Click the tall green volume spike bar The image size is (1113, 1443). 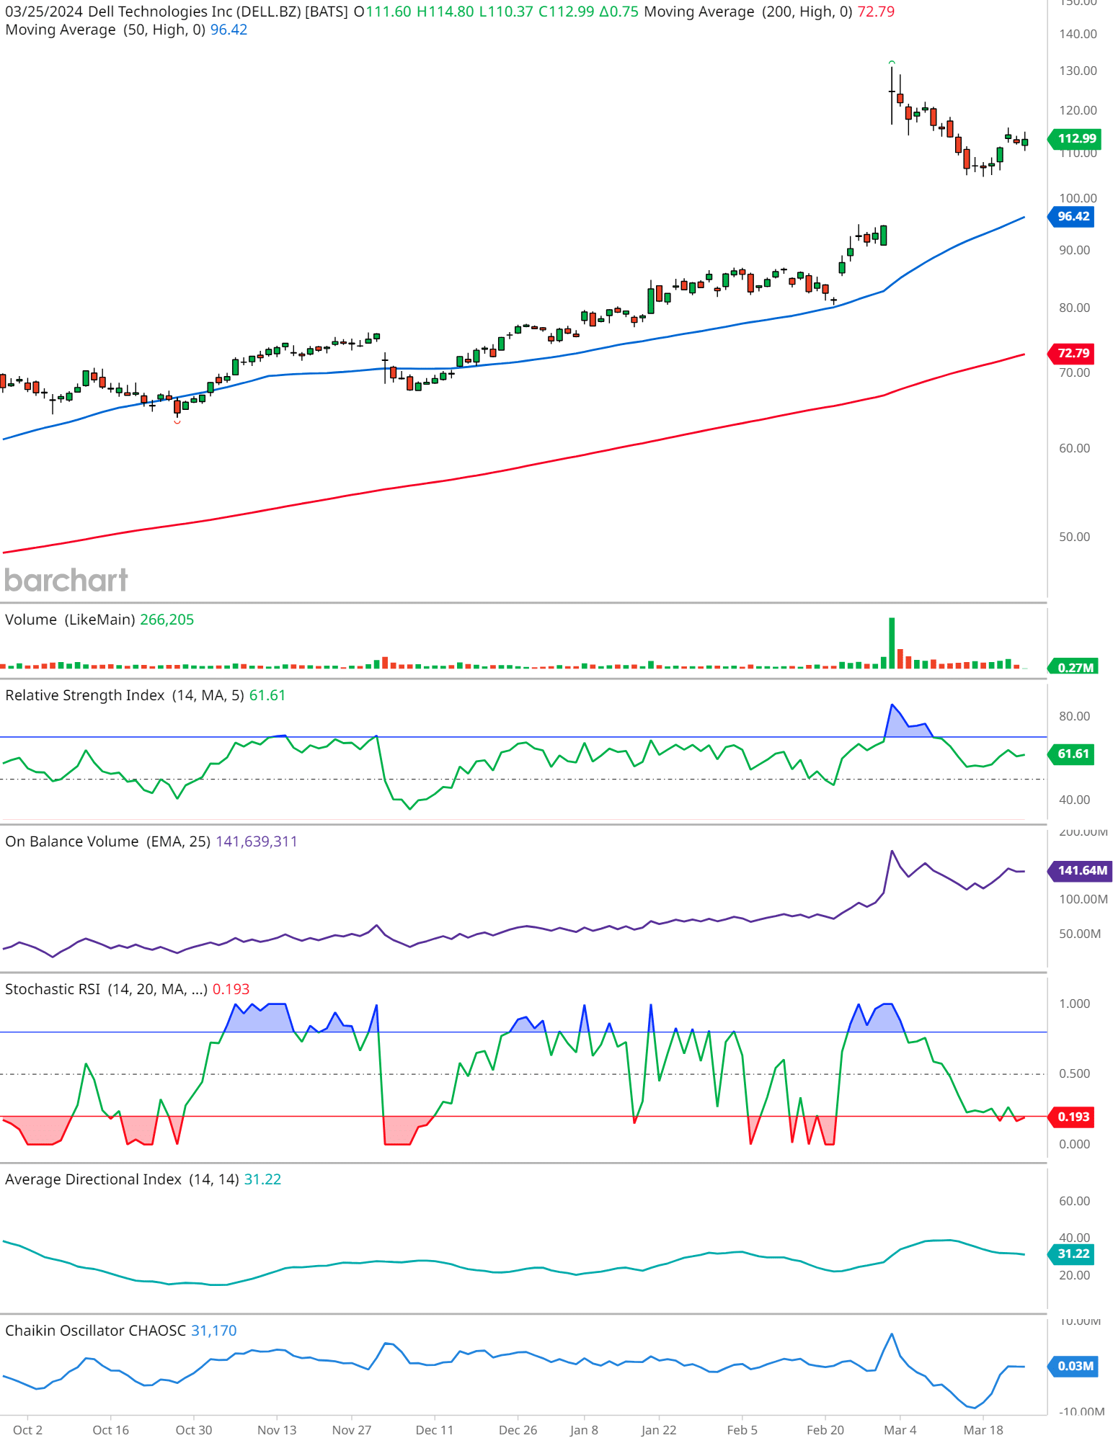(x=892, y=643)
